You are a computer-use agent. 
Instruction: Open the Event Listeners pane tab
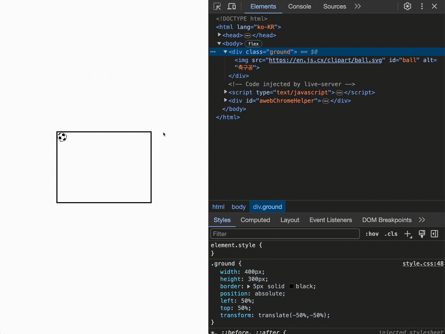pyautogui.click(x=331, y=220)
